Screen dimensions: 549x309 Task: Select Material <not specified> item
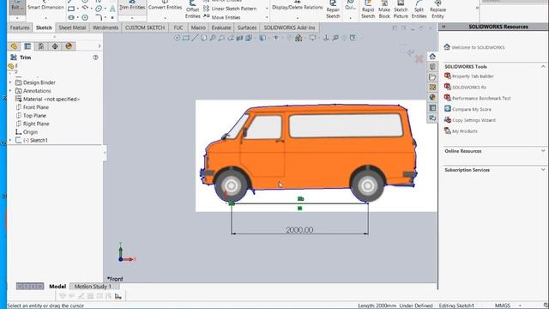click(47, 100)
